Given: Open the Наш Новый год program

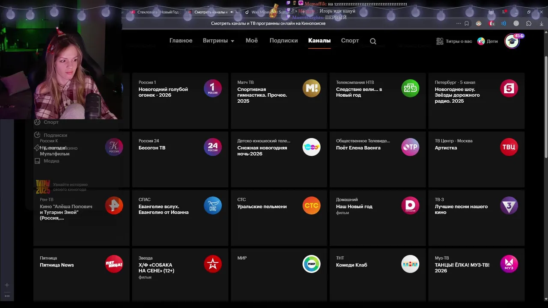Looking at the screenshot, I should (x=354, y=206).
